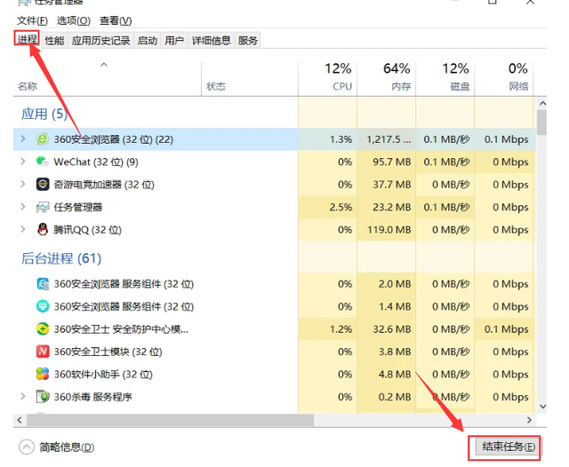Expand the WeChat process group
This screenshot has height=467, width=569.
(23, 162)
